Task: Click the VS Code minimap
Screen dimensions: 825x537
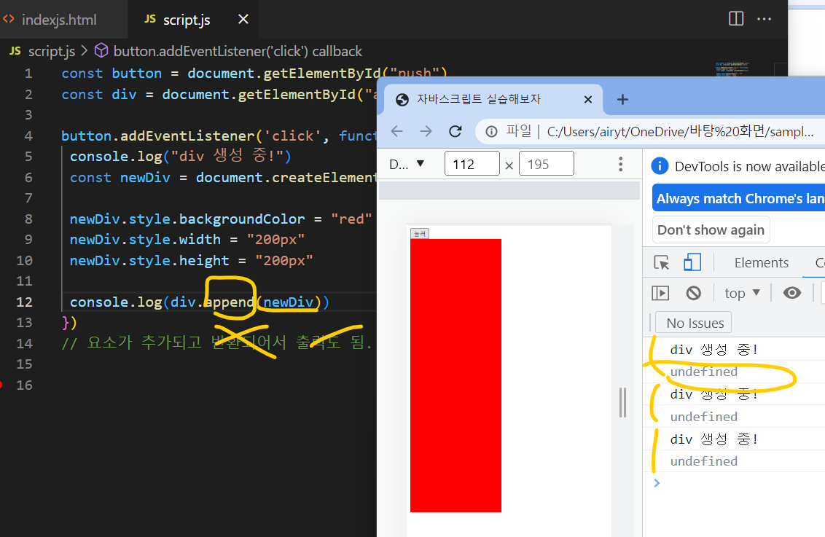Action: (732, 68)
